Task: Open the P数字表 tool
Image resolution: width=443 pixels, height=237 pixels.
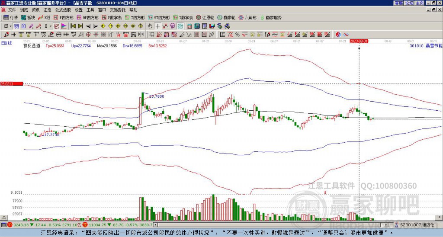Action: pos(112,17)
